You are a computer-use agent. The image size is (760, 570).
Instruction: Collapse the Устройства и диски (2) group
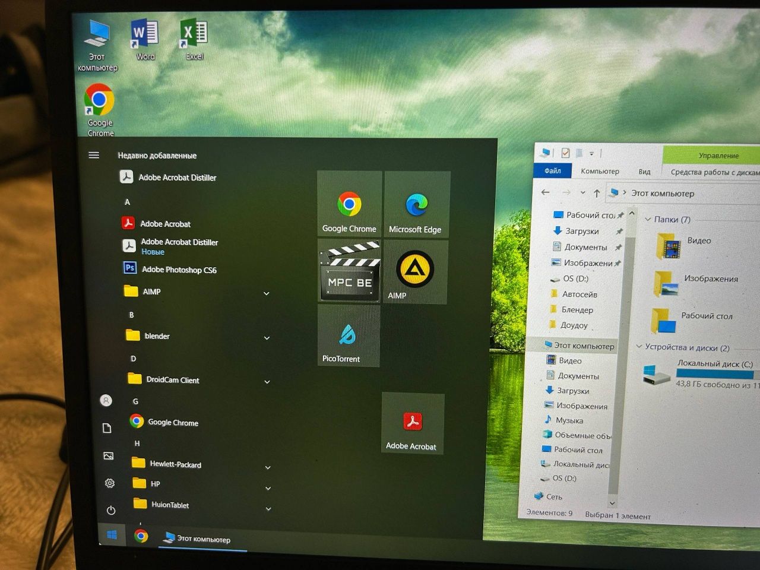[639, 346]
